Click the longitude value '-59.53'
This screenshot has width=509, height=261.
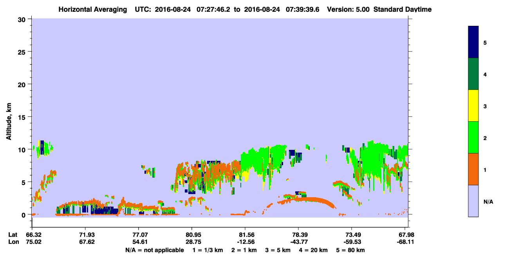point(352,242)
